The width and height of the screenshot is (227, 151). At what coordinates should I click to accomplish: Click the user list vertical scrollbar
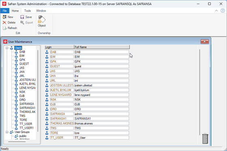[199, 92]
